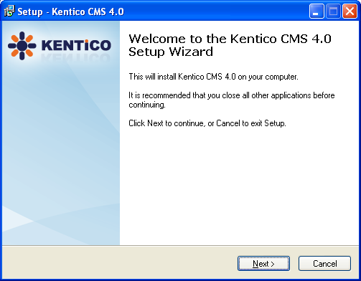Open the setup installer icon in title bar
Viewport: 361px width, 281px height.
tap(9, 11)
